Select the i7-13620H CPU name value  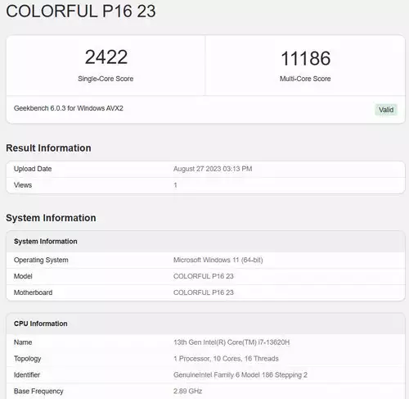[231, 342]
